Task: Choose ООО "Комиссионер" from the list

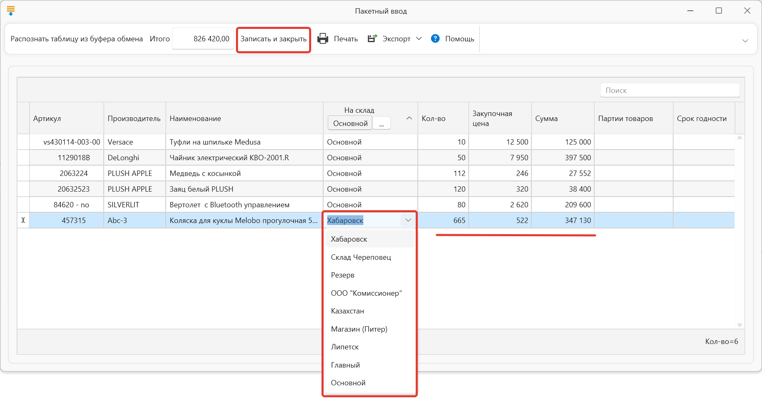Action: (x=370, y=293)
